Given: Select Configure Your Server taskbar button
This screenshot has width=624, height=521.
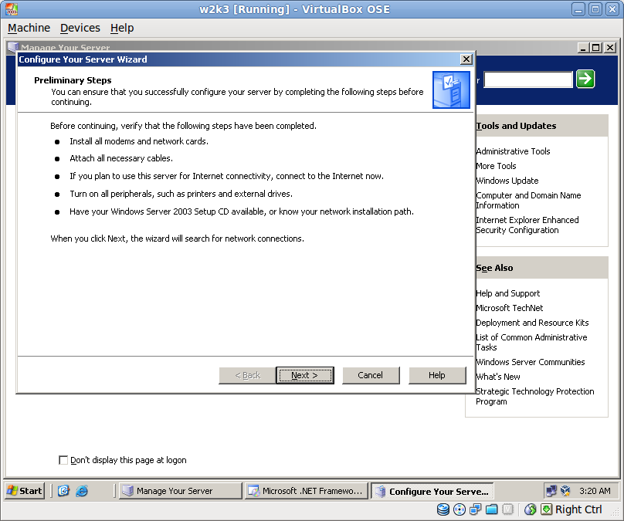Looking at the screenshot, I should [432, 491].
